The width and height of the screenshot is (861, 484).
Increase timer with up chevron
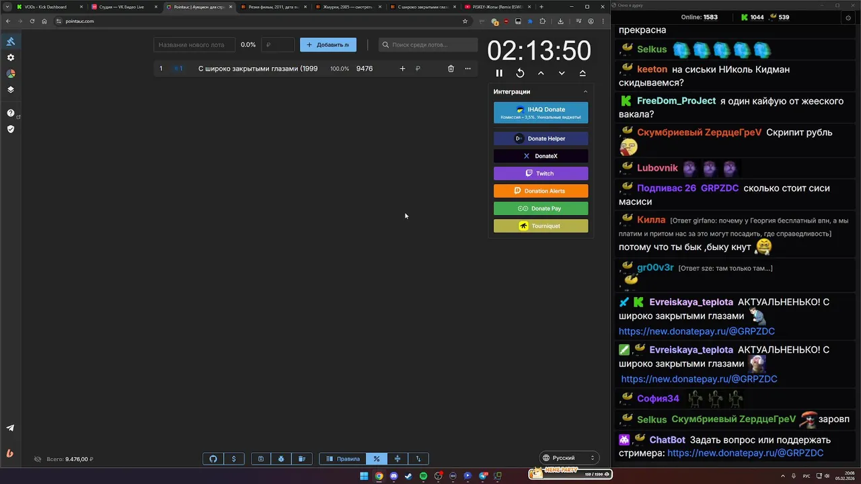(541, 73)
